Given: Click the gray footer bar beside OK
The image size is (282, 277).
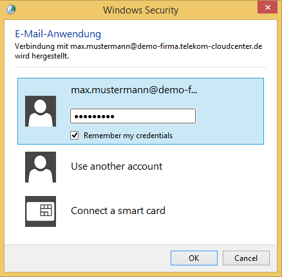Looking at the screenshot, I should [x=86, y=258].
